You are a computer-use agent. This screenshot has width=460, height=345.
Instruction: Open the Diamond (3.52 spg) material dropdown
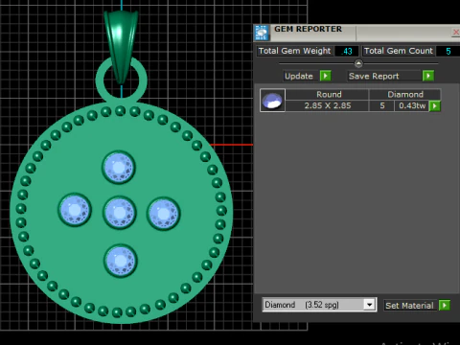pos(369,305)
